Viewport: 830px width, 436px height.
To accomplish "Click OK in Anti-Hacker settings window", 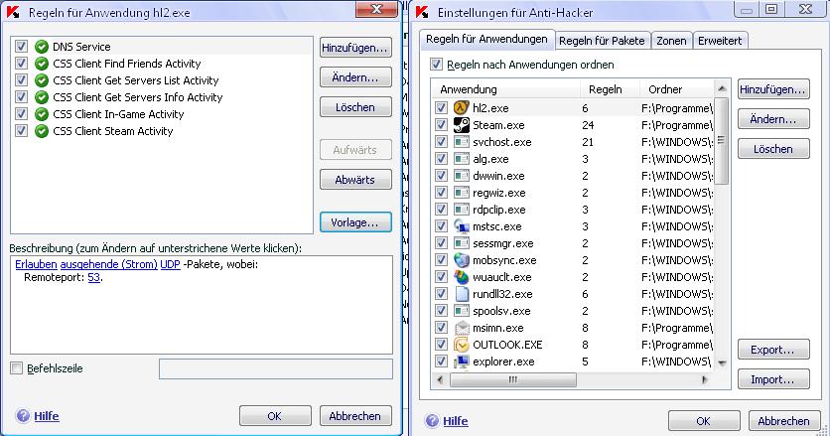I will pyautogui.click(x=704, y=421).
